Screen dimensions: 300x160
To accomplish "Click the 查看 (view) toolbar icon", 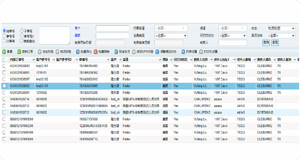I will [x=4, y=52].
